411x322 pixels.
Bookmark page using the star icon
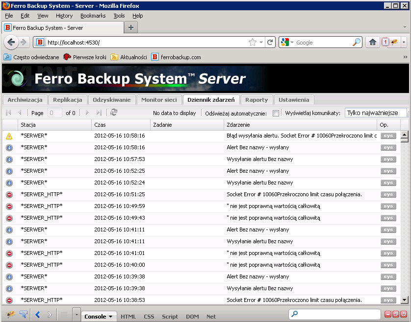(253, 43)
